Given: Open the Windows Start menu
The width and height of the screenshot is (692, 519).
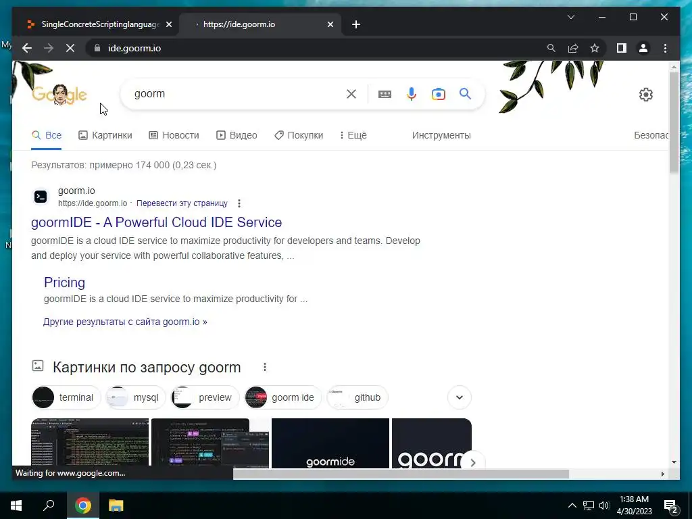Looking at the screenshot, I should 16,505.
